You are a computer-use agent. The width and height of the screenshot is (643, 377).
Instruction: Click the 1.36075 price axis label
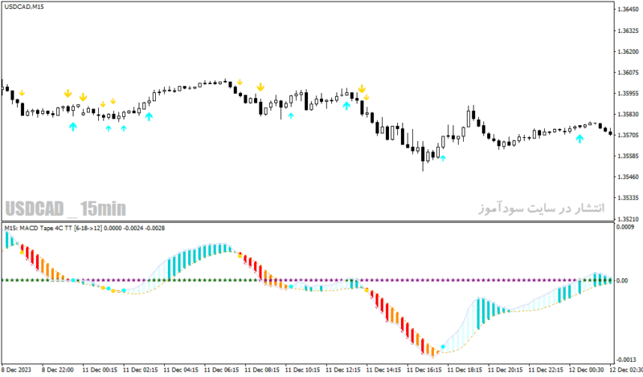pyautogui.click(x=628, y=72)
